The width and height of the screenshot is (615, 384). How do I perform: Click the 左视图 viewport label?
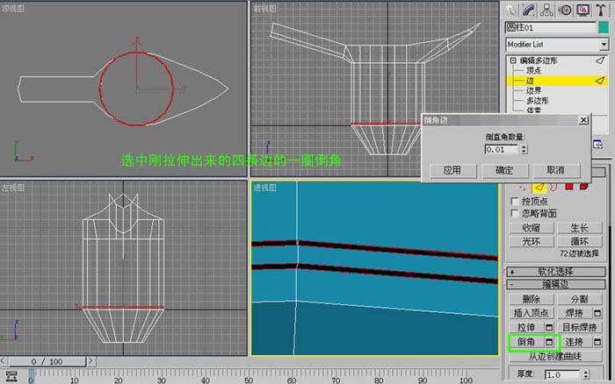(13, 188)
